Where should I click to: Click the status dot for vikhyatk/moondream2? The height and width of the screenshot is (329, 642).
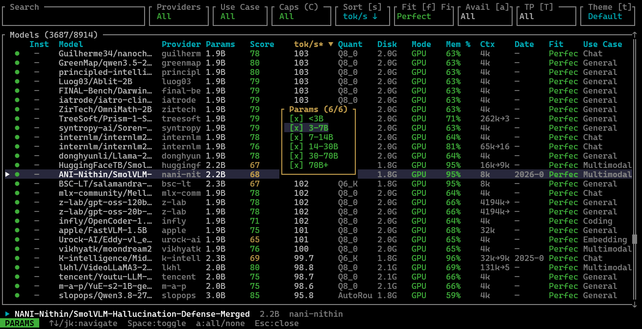click(17, 249)
